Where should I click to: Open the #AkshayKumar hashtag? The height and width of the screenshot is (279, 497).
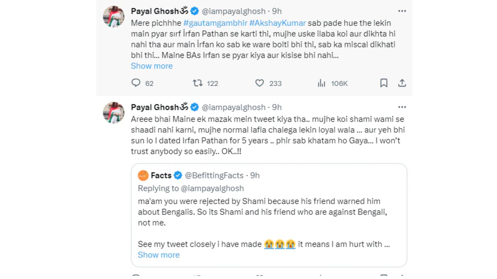click(x=277, y=23)
